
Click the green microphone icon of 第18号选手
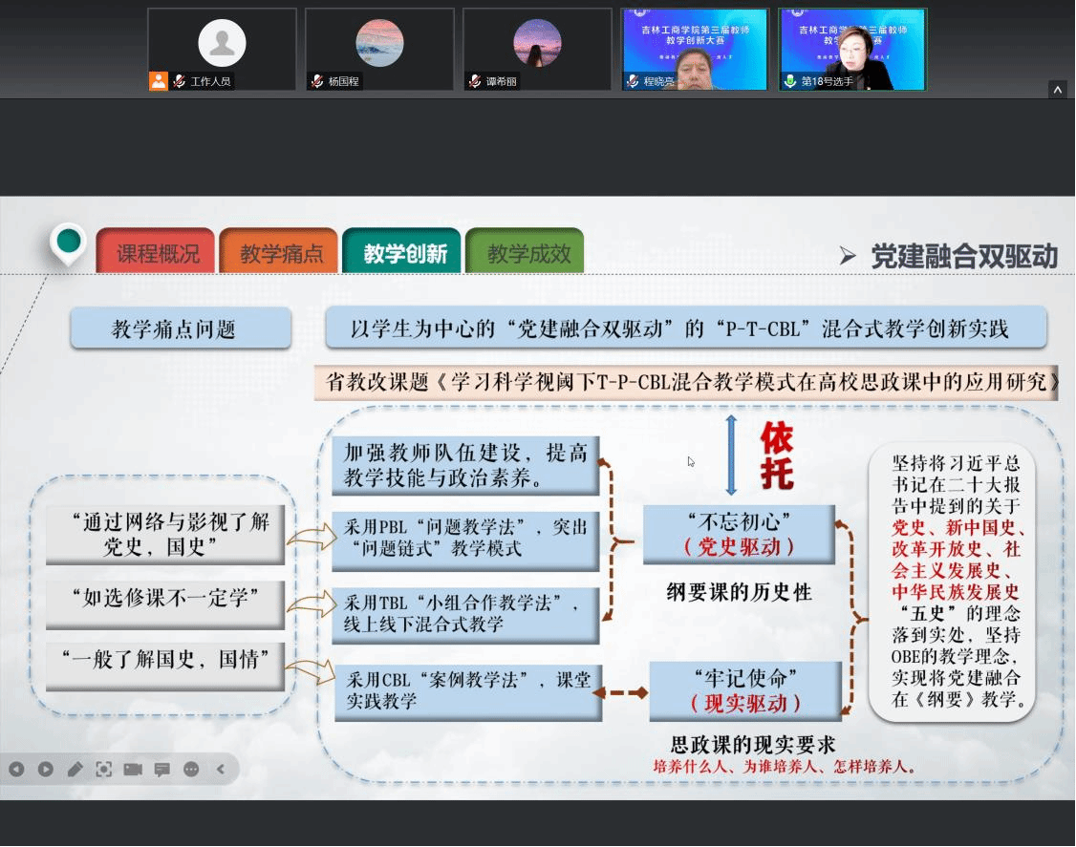pyautogui.click(x=789, y=81)
